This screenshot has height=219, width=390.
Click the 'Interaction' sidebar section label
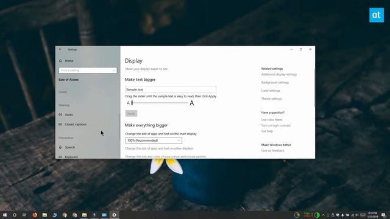pyautogui.click(x=66, y=138)
